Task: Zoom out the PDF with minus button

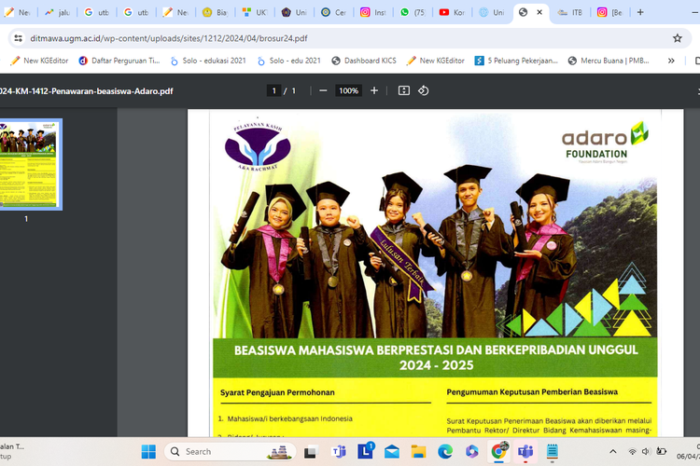Action: click(x=323, y=90)
